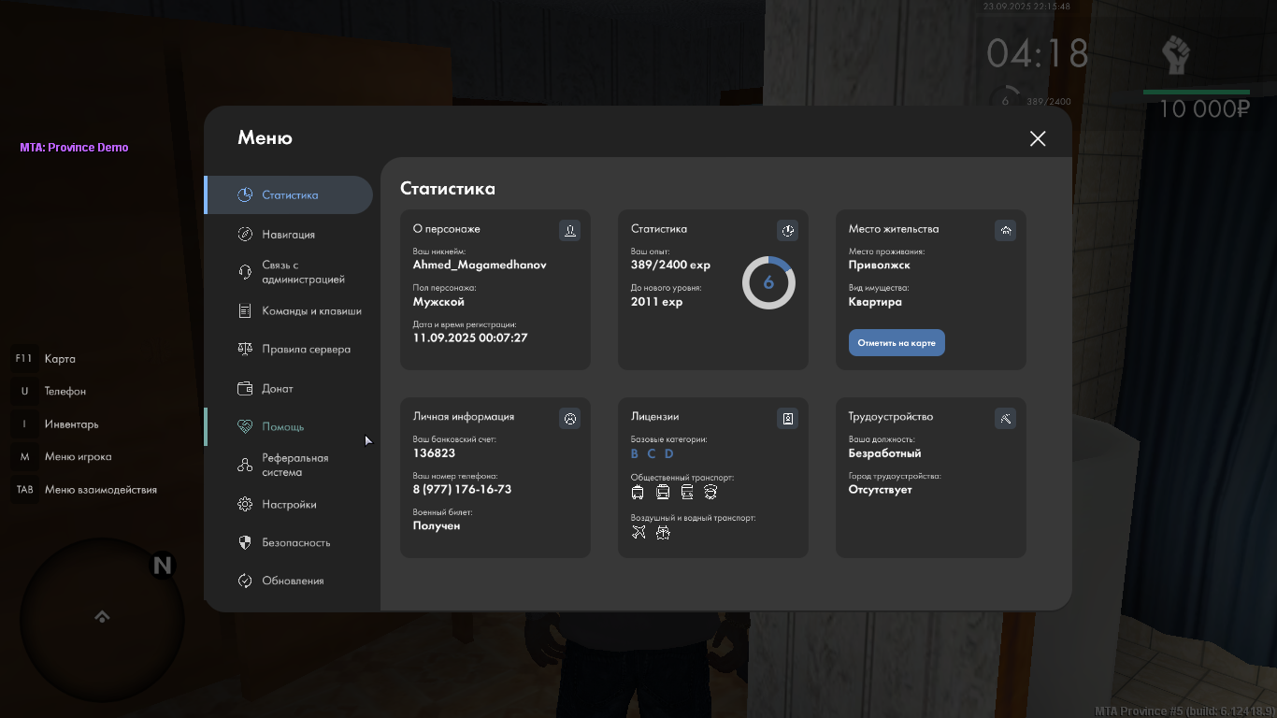Click the pie-chart icon beside Статистика

[245, 194]
